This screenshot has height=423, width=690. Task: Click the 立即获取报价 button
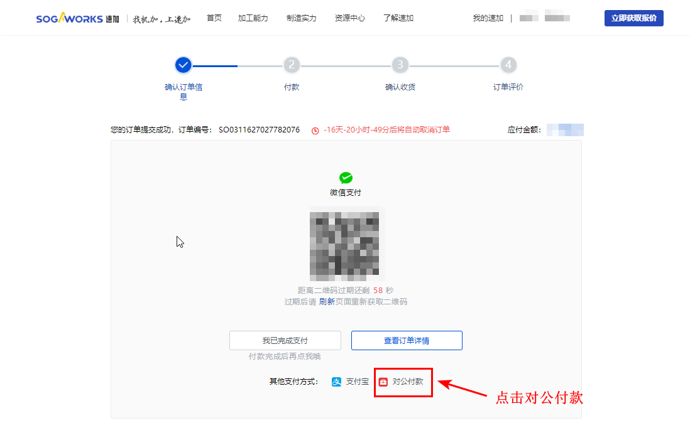tap(633, 18)
